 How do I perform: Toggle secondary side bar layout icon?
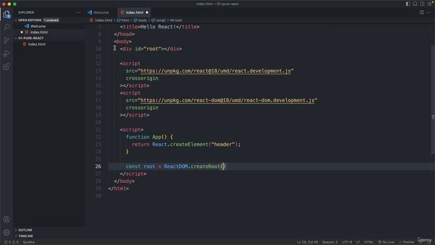(422, 4)
